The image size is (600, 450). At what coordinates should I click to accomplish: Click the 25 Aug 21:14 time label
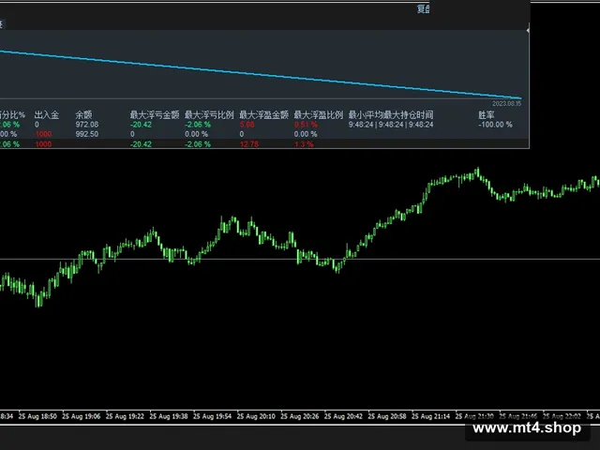tap(430, 416)
